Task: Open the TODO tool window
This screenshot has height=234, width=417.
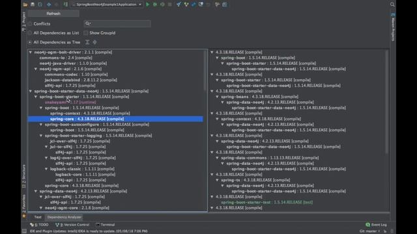Action: 39,225
